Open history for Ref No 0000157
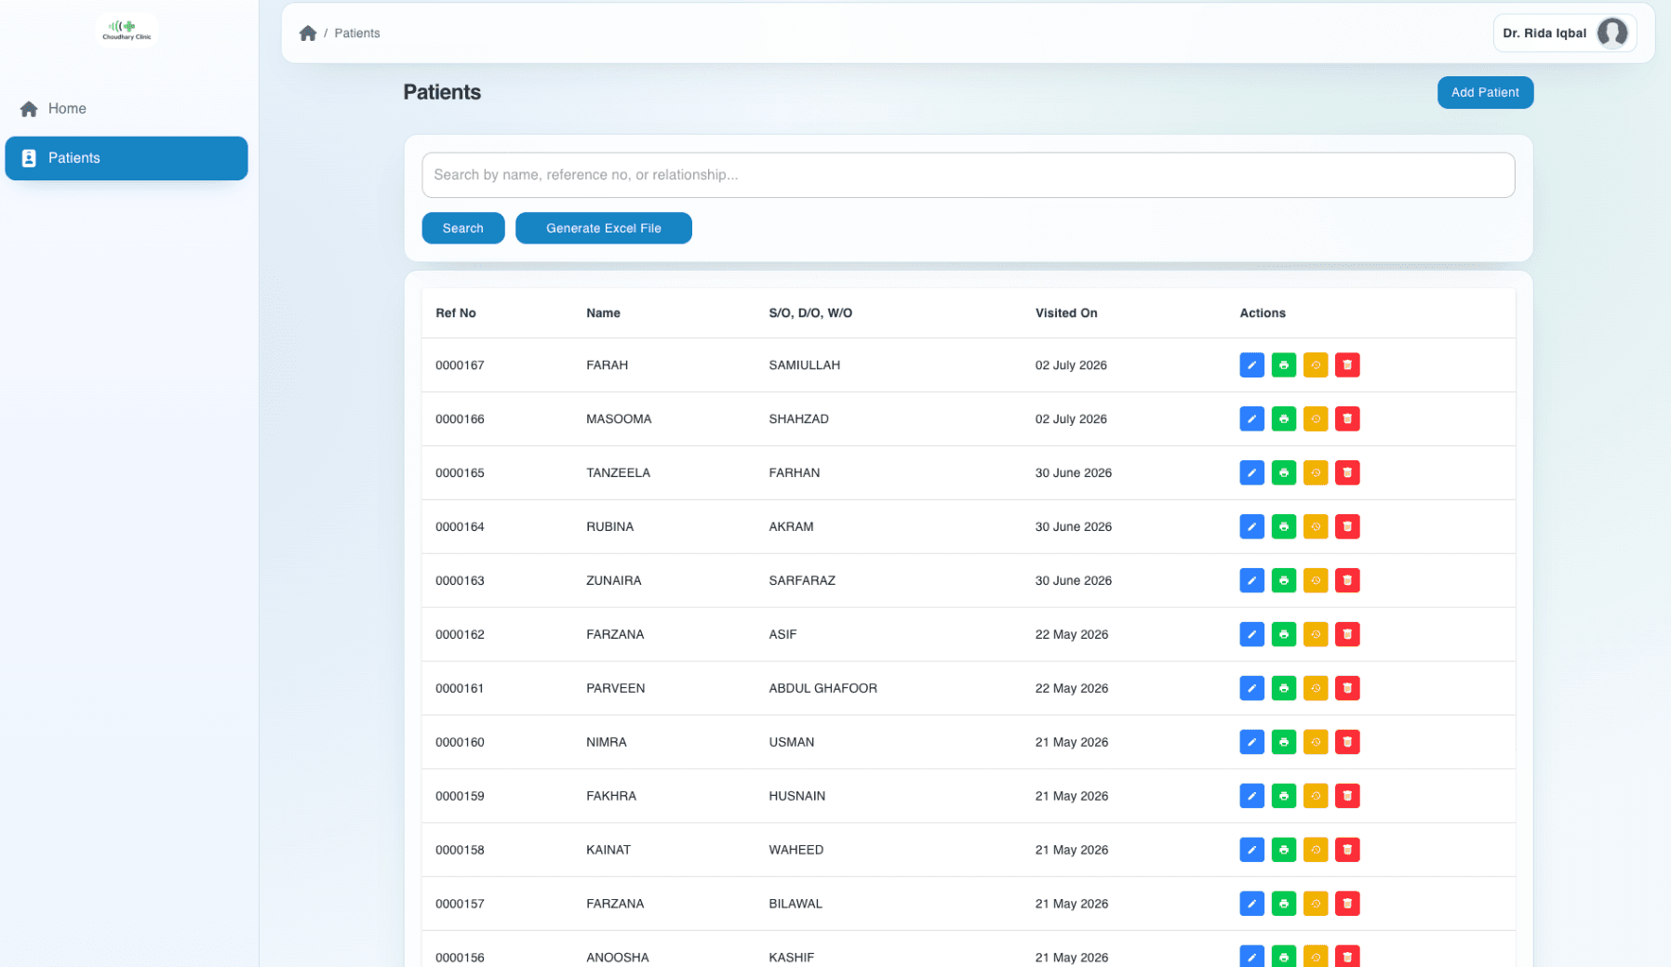The height and width of the screenshot is (967, 1671). [x=1315, y=905]
